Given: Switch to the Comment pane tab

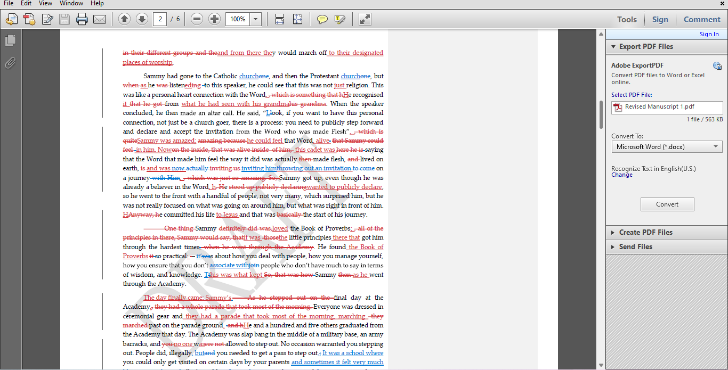Looking at the screenshot, I should 702,20.
